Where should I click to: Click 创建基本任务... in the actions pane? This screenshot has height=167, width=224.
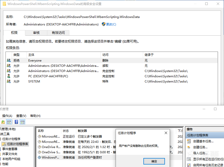pos(203,141)
